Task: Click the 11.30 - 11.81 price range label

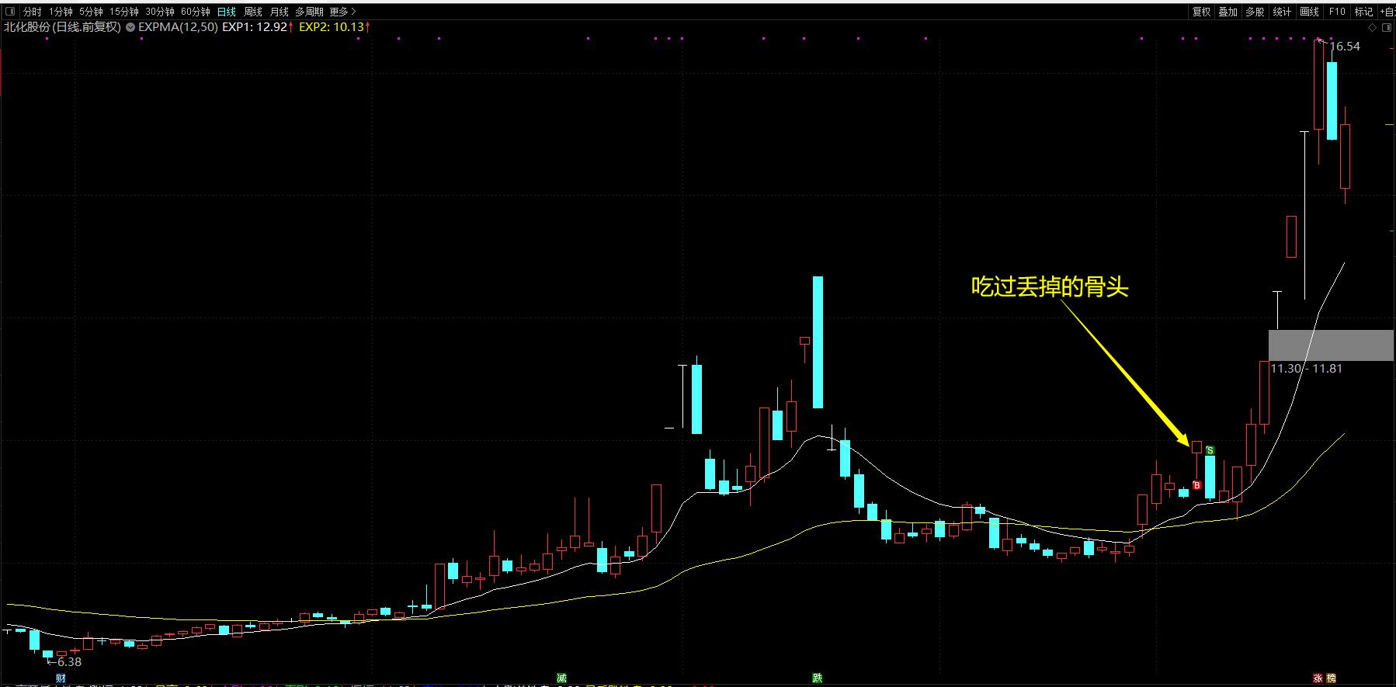Action: [1306, 368]
